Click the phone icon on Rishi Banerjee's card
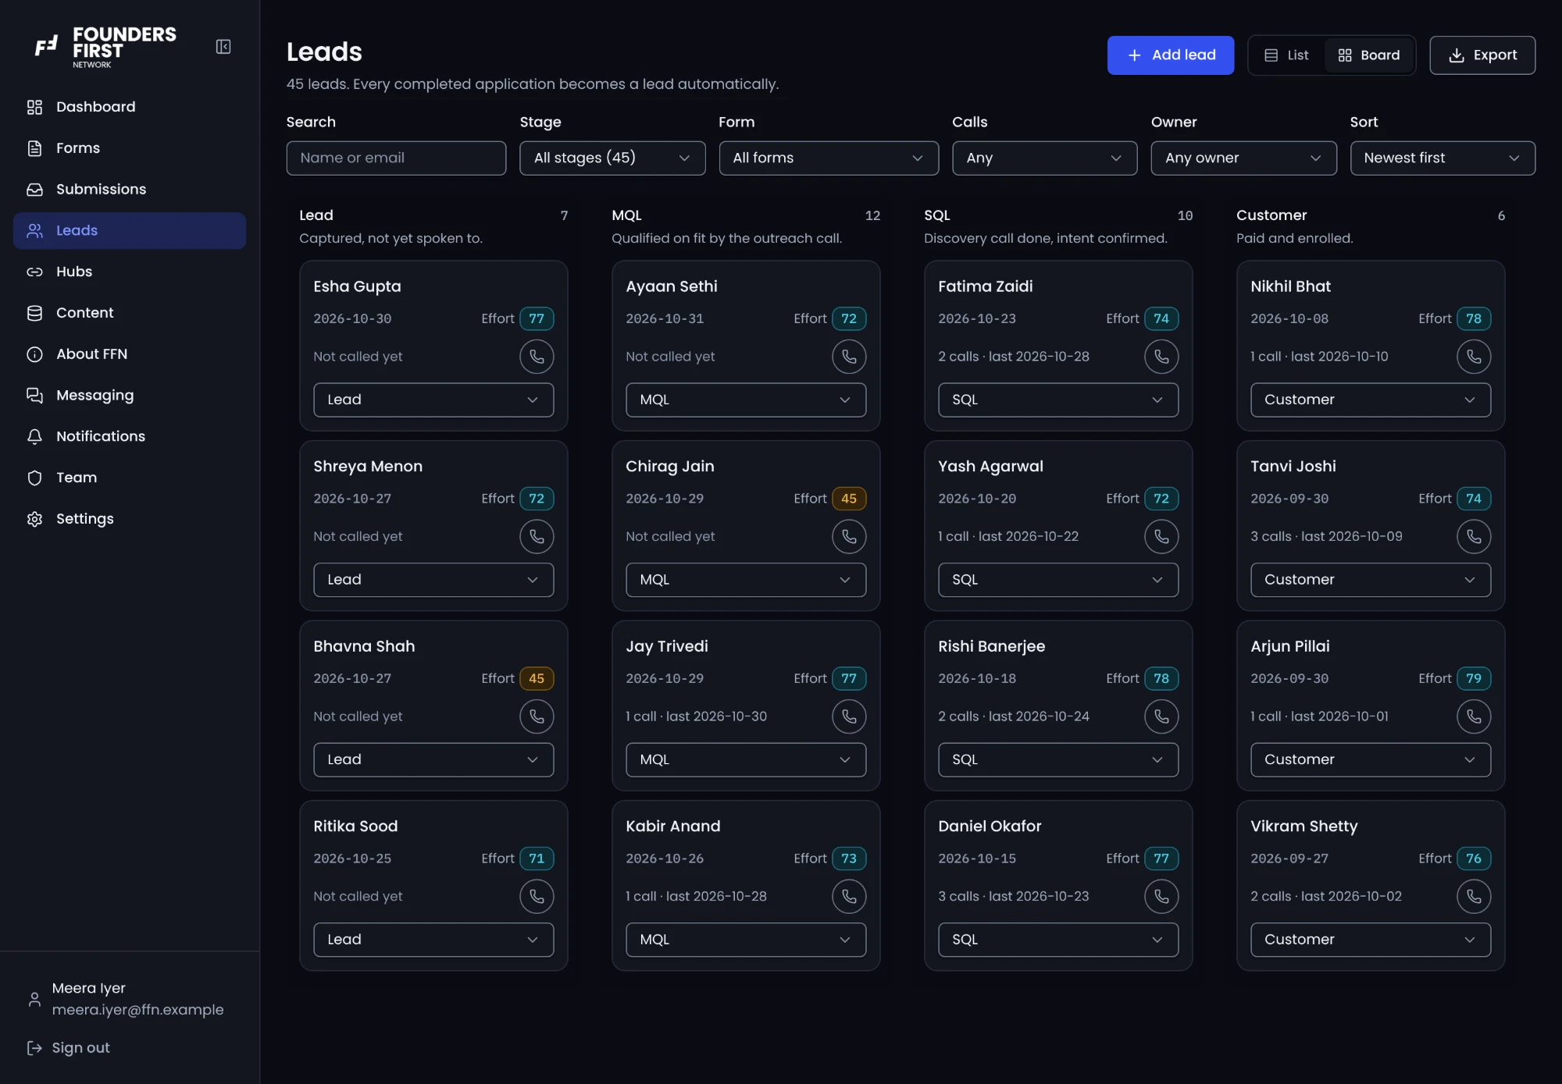 point(1161,716)
